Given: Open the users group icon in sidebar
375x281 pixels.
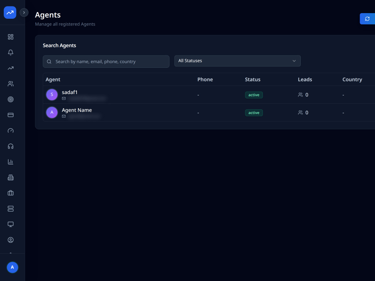Looking at the screenshot, I should [x=10, y=84].
